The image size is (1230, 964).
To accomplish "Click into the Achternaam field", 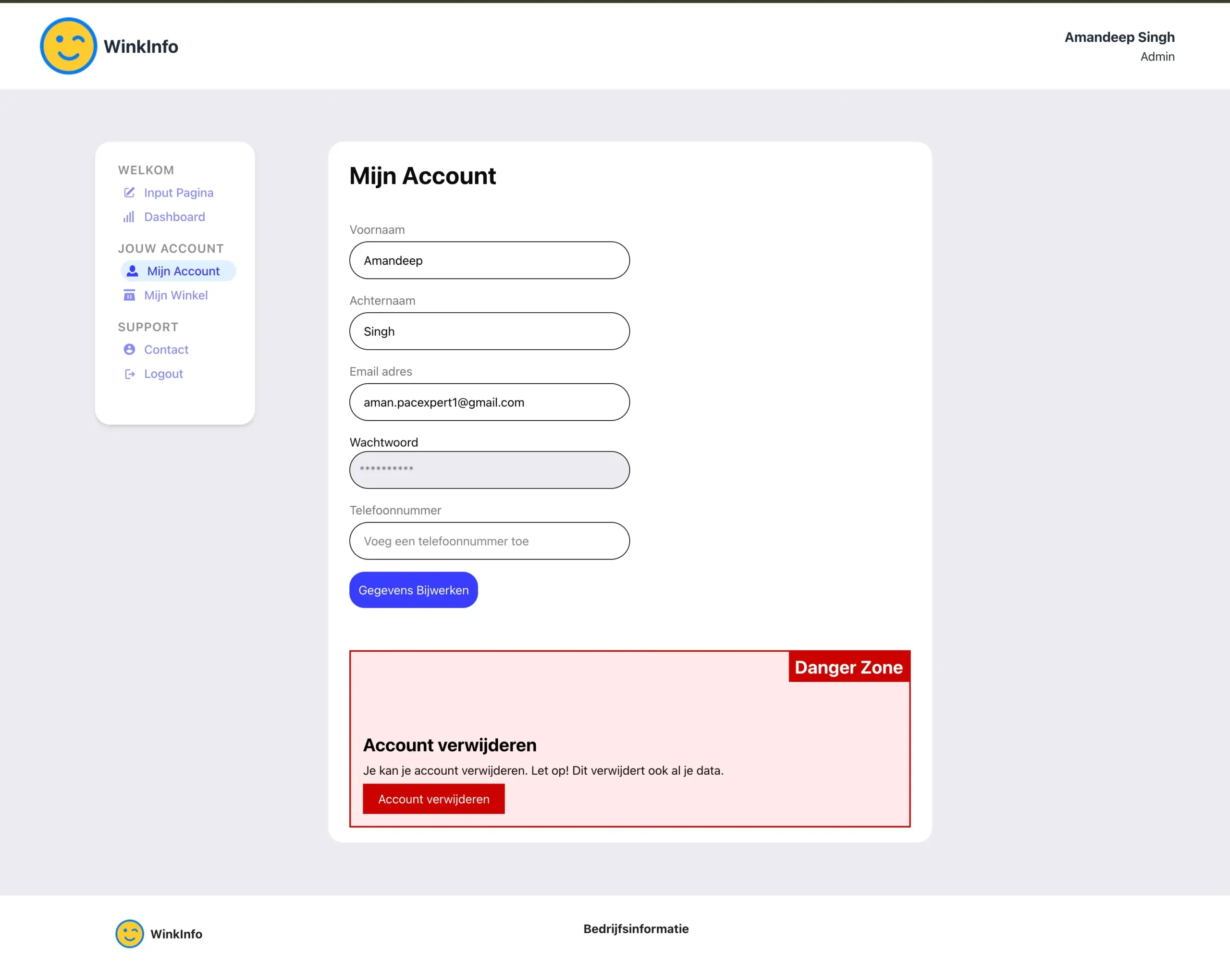I will coord(489,331).
